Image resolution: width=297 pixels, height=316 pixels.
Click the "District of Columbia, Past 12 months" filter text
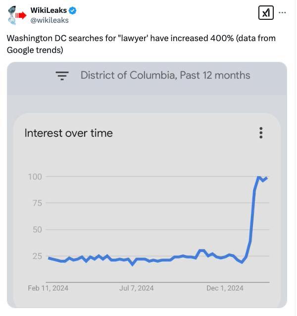165,75
